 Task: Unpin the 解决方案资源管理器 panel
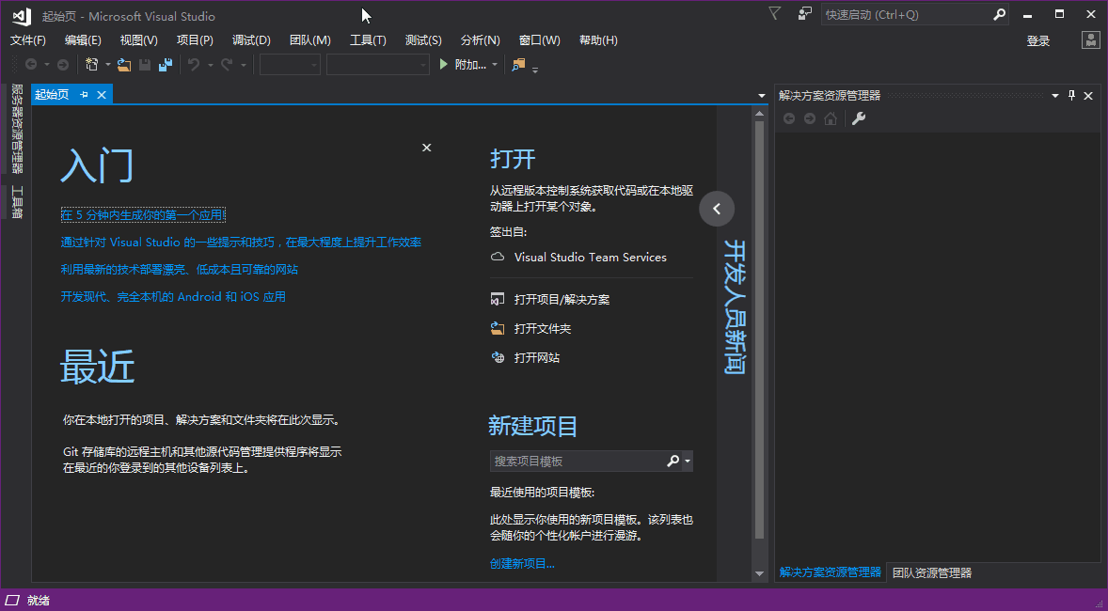tap(1071, 95)
